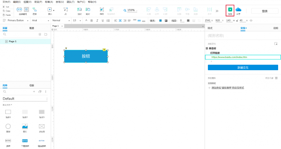Align text center
This screenshot has height=149, width=281.
coord(120,21)
